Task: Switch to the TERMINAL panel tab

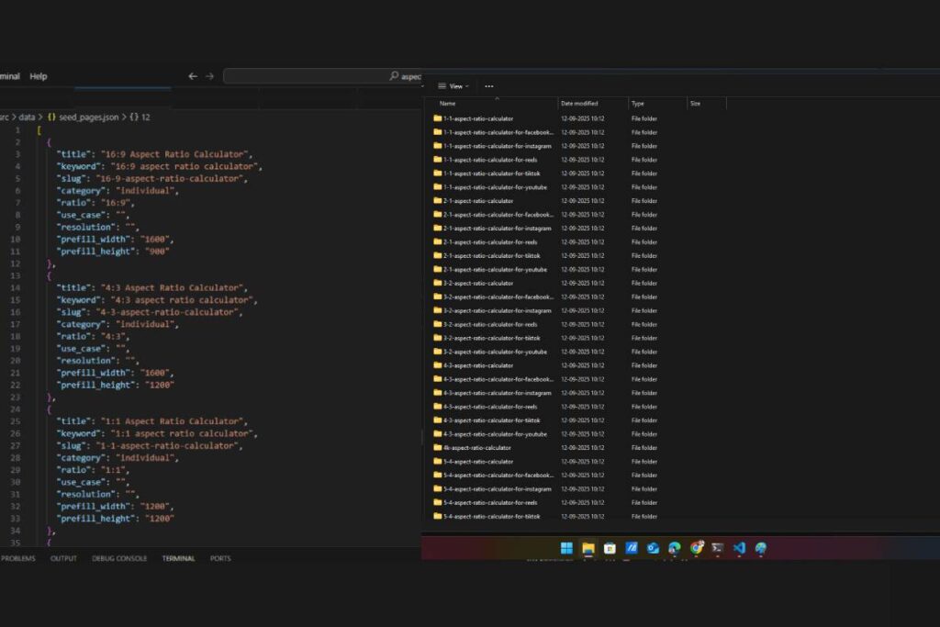Action: coord(178,558)
